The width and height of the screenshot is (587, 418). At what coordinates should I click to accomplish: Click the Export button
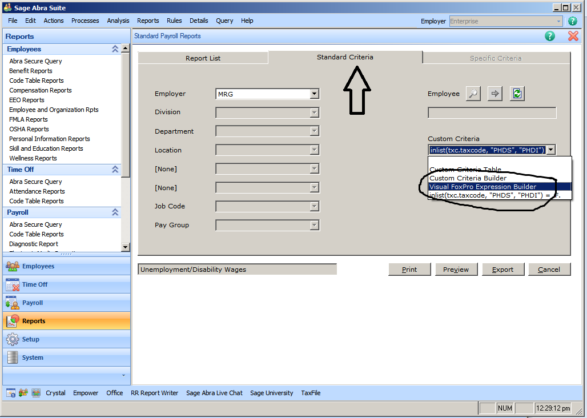pos(502,270)
